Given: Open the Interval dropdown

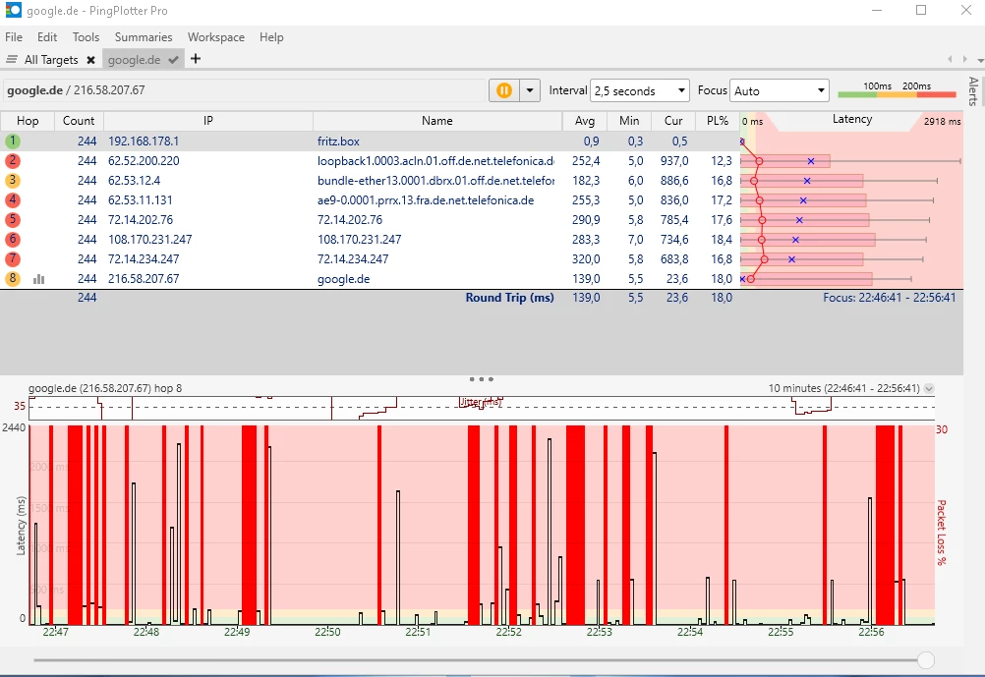Looking at the screenshot, I should tap(639, 91).
